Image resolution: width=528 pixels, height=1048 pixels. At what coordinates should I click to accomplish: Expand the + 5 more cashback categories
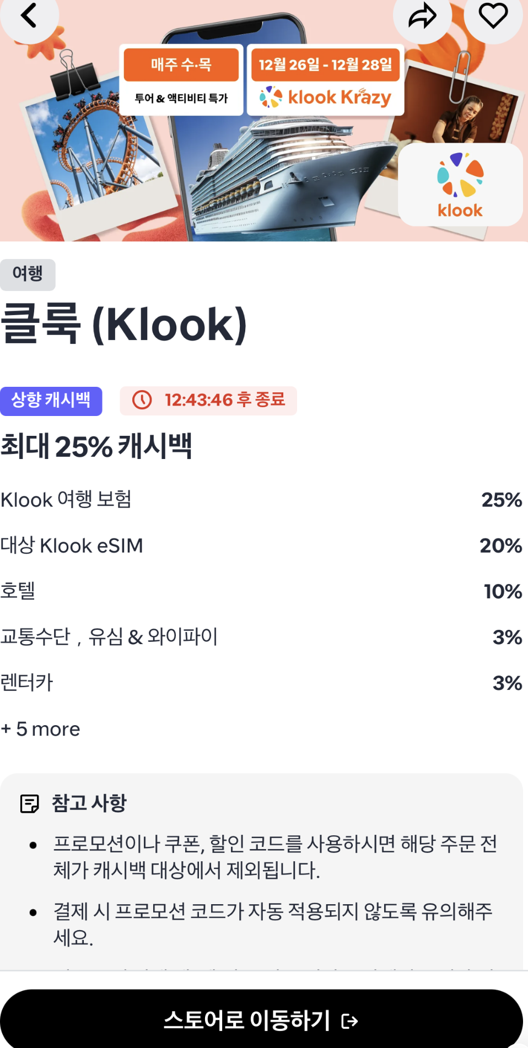[41, 728]
